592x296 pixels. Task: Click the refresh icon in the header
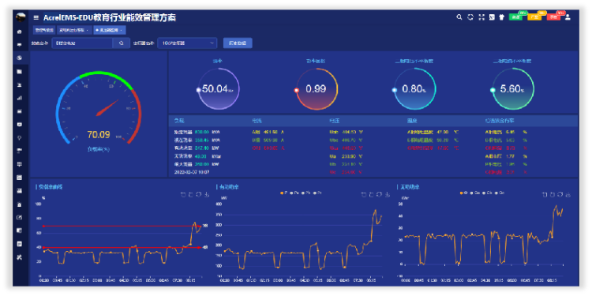click(x=470, y=17)
